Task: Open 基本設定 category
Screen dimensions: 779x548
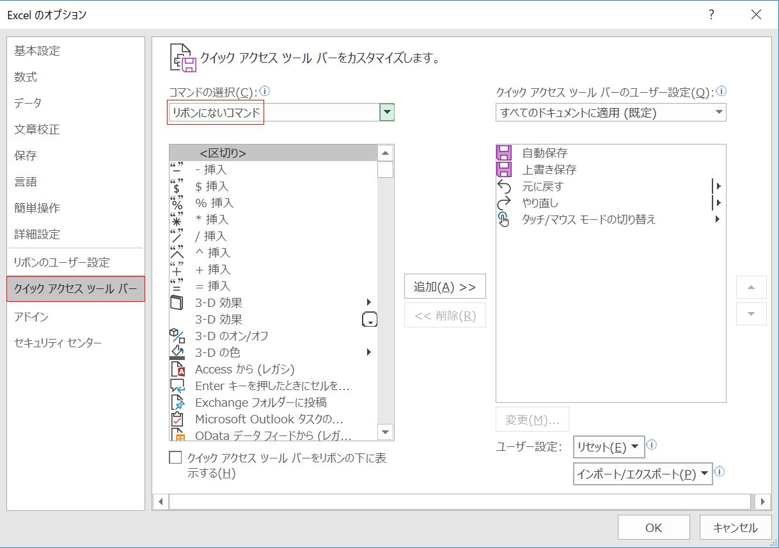Action: (x=75, y=51)
